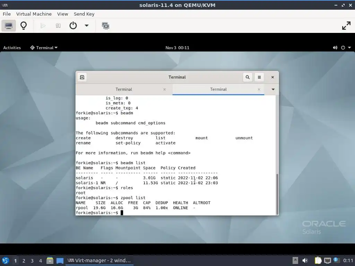Click the 'ONLINE' health value
Viewport: 355px width, 266px height.
(x=180, y=208)
